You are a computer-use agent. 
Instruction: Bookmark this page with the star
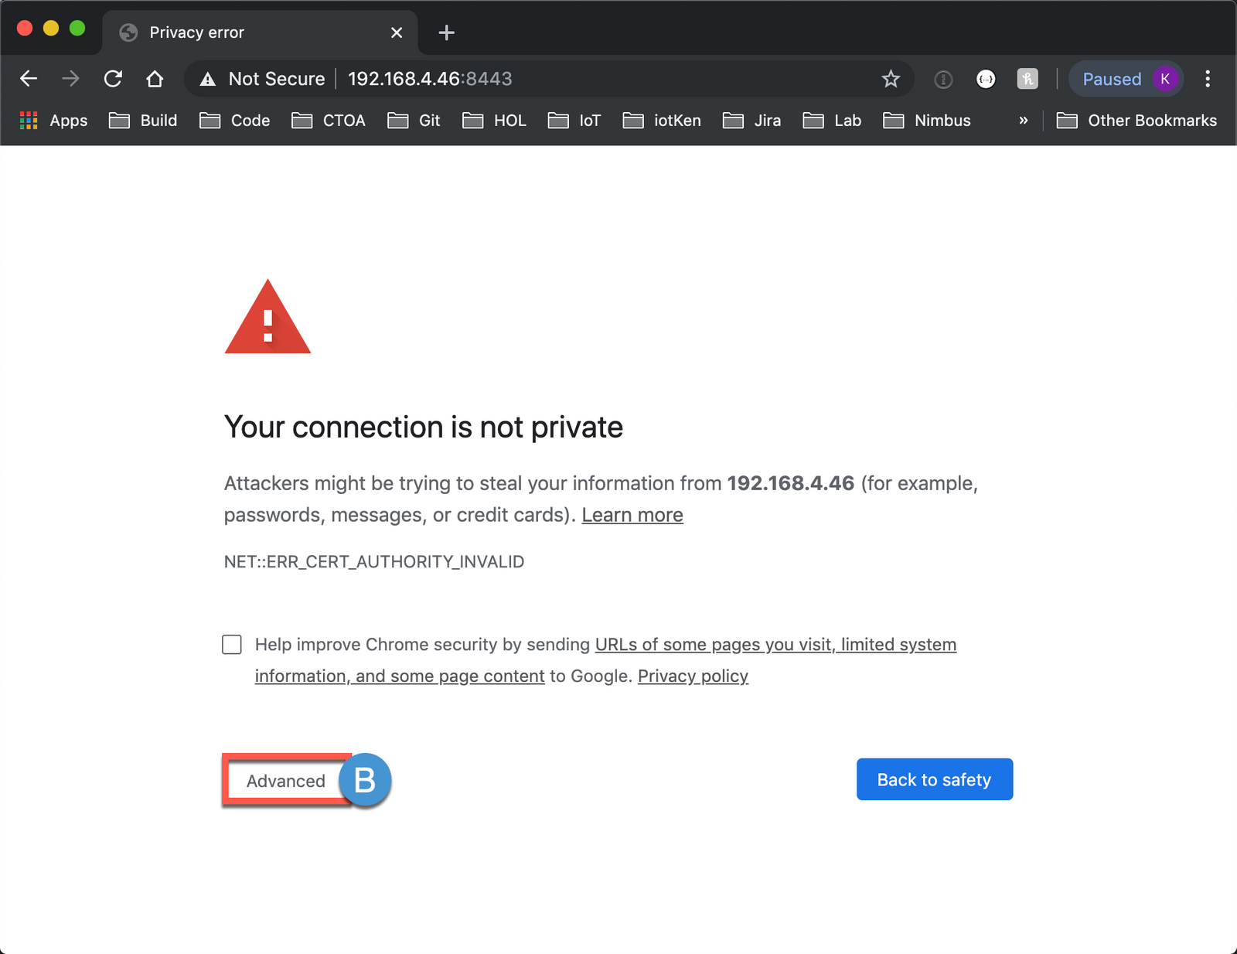(x=891, y=79)
